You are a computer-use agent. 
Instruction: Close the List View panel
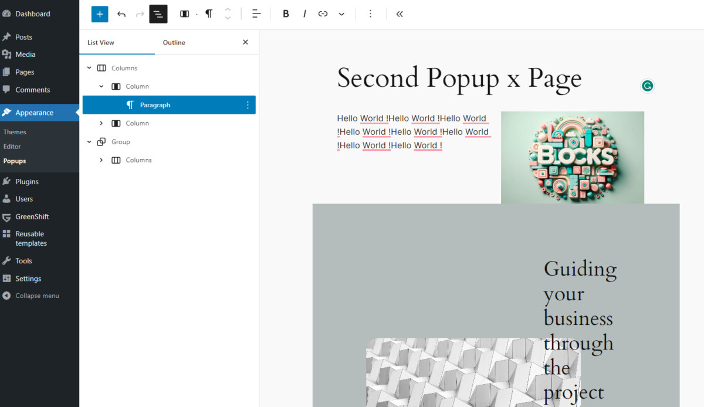point(245,42)
